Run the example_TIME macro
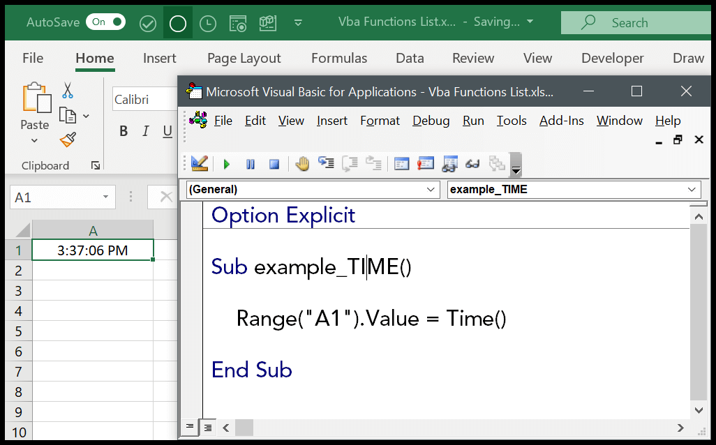 coord(226,164)
